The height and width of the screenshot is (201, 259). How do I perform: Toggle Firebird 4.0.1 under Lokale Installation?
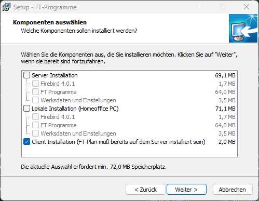point(35,117)
